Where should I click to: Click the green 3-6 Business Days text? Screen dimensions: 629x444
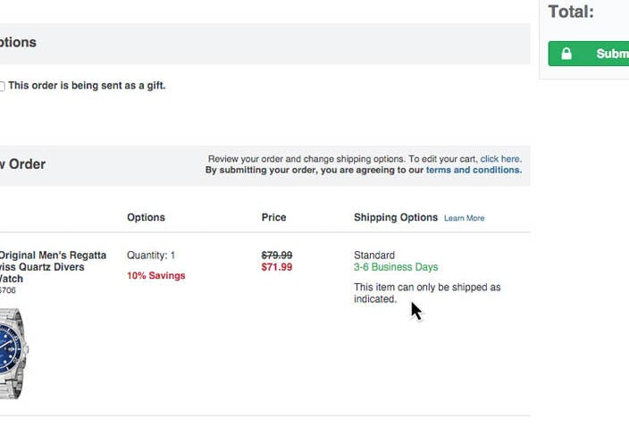click(x=396, y=267)
